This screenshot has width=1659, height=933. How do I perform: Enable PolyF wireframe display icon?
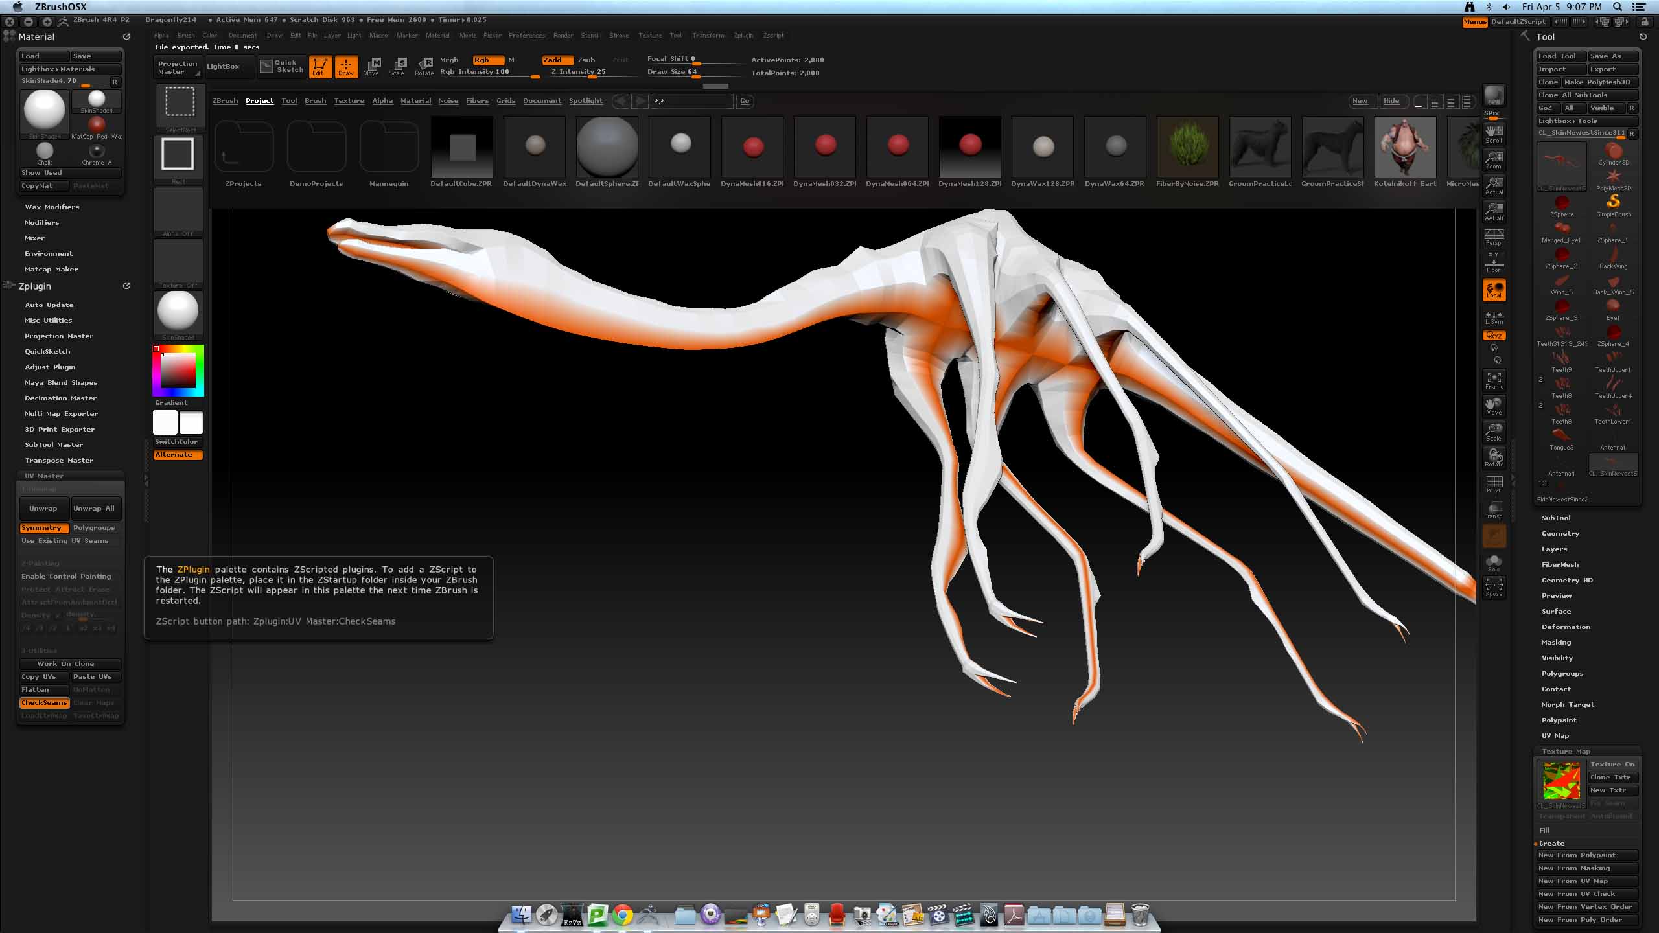click(x=1494, y=484)
